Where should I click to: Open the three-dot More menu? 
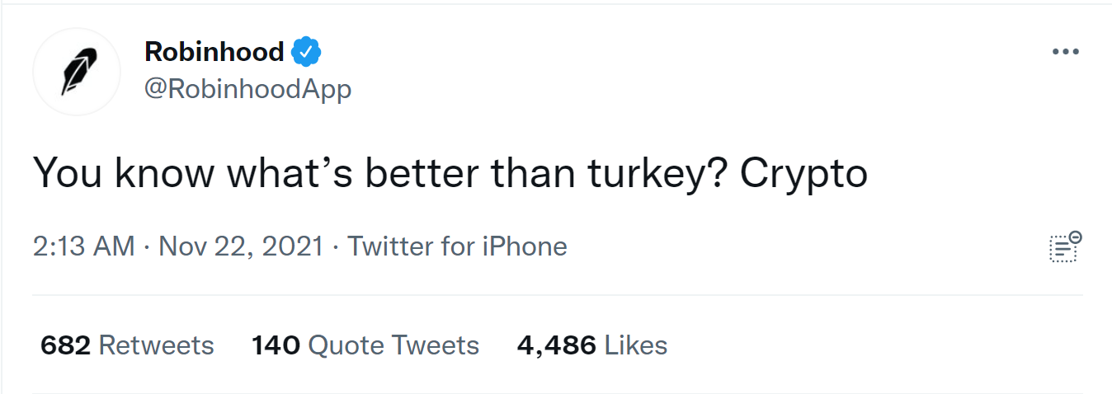1065,53
